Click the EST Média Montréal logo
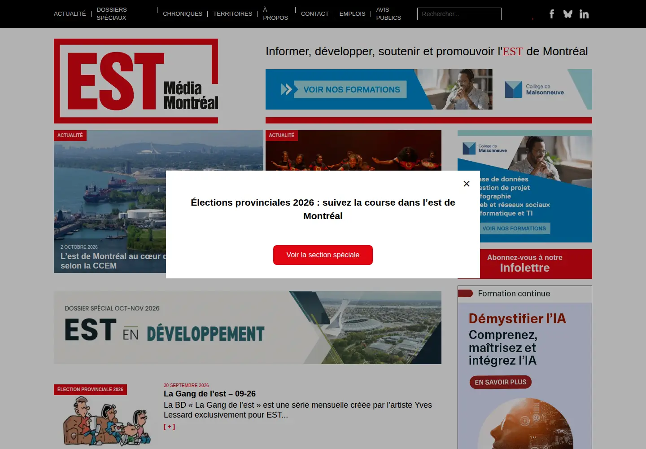 (136, 81)
